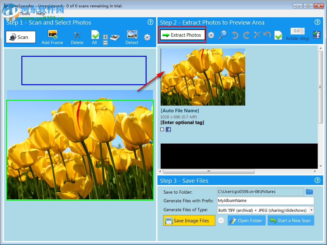Screen dimensions: 327x245
Task: Click the minus zoom-out box in Step 1
Action: click(x=105, y=43)
